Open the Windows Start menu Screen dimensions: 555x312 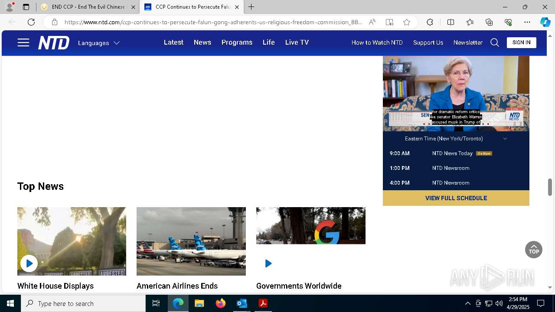pyautogui.click(x=10, y=303)
